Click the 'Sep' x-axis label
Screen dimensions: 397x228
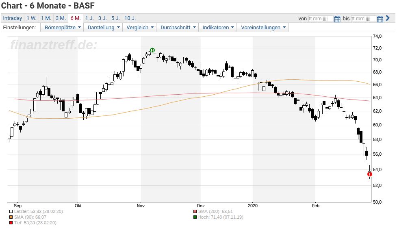pyautogui.click(x=18, y=206)
